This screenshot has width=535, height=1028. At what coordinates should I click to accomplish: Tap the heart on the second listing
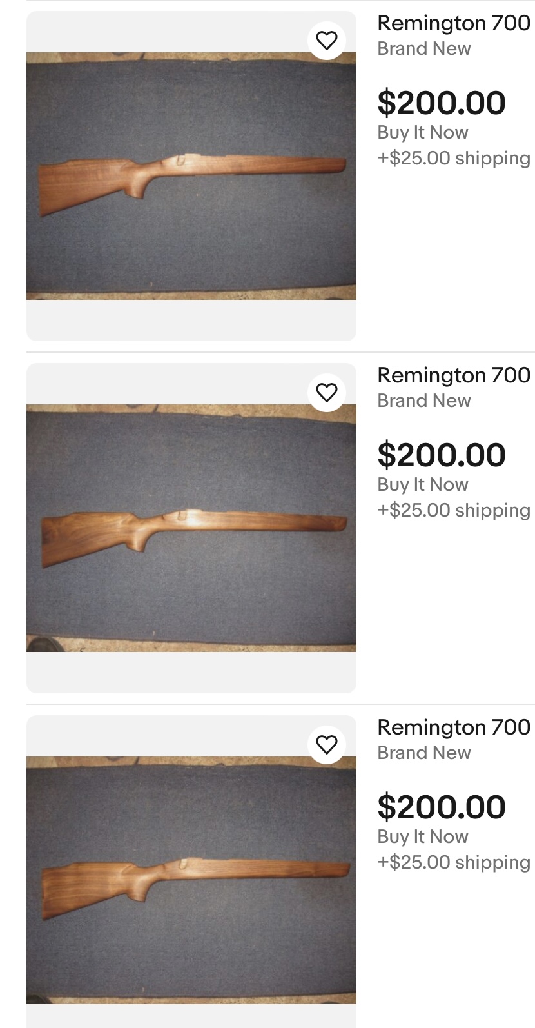(x=327, y=392)
